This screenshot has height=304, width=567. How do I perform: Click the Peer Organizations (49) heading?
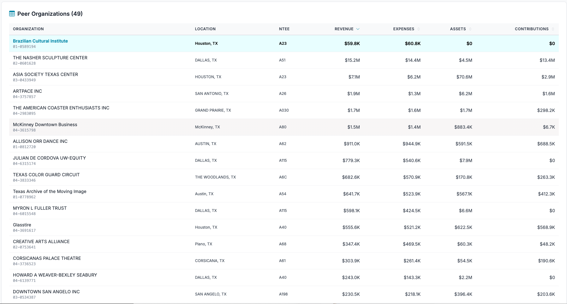point(50,14)
